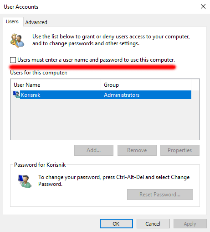Open Properties for the selected user
This screenshot has width=210, height=232.
[x=180, y=150]
